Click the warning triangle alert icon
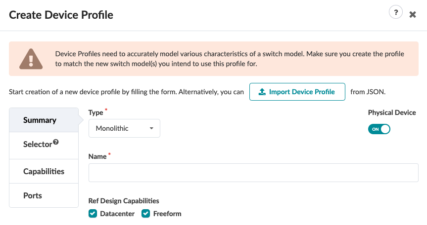Screen dimensions: 427x225 tap(30, 59)
